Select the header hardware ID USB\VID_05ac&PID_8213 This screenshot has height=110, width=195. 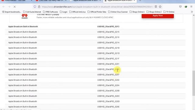(108, 27)
